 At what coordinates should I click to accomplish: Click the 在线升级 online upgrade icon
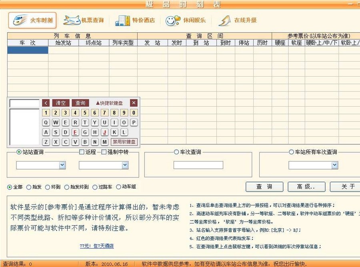(238, 19)
